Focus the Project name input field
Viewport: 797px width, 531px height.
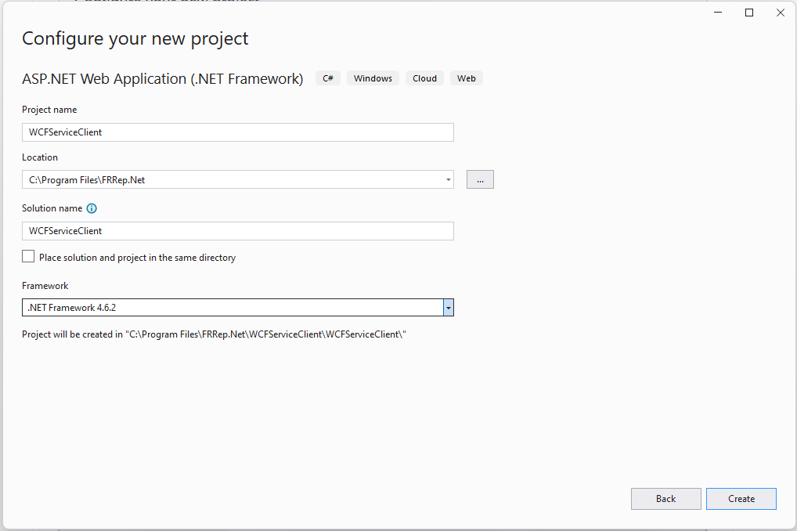click(238, 132)
